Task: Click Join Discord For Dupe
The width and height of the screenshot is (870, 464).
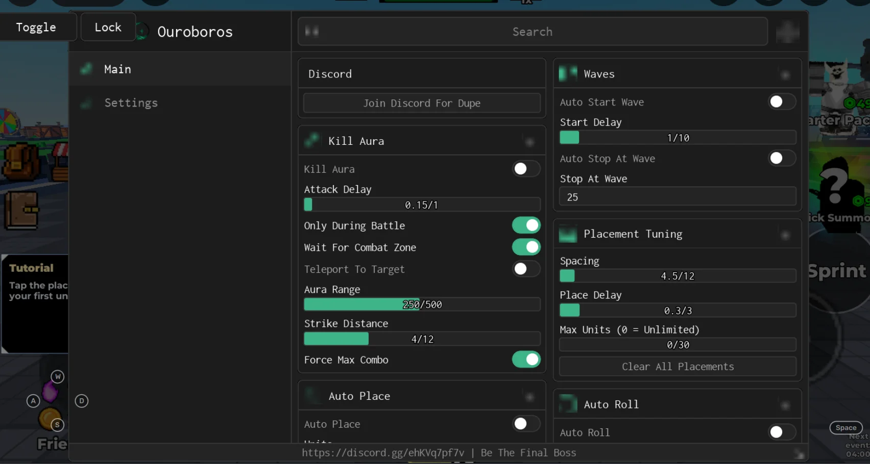Action: (422, 103)
